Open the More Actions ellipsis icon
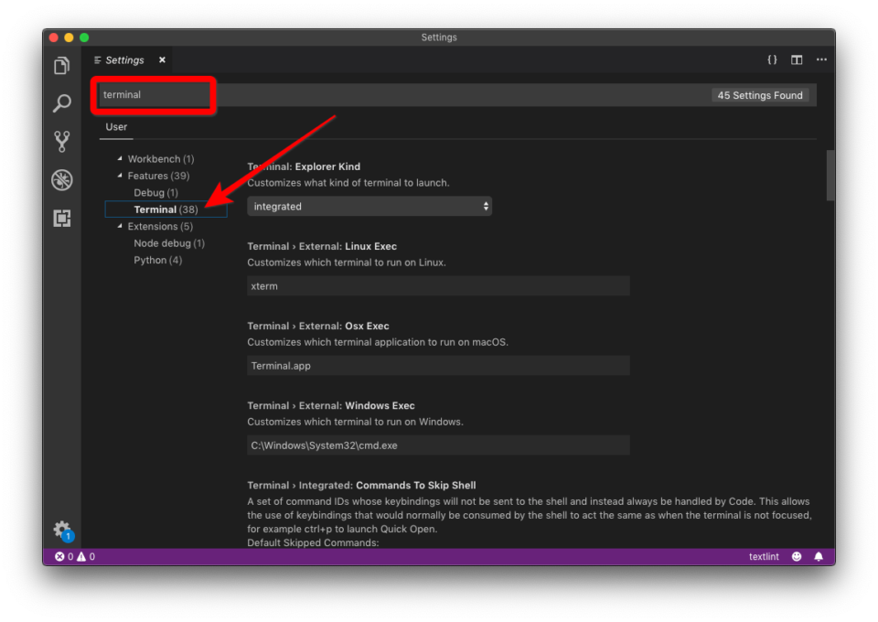This screenshot has width=878, height=622. point(820,59)
